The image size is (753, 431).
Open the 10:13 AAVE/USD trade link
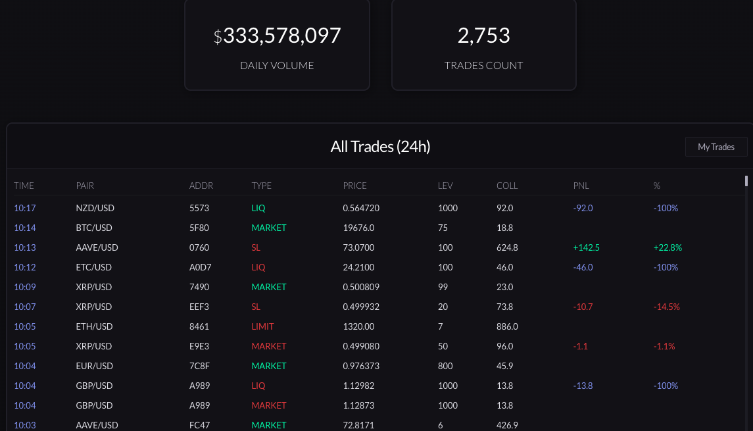pos(24,247)
